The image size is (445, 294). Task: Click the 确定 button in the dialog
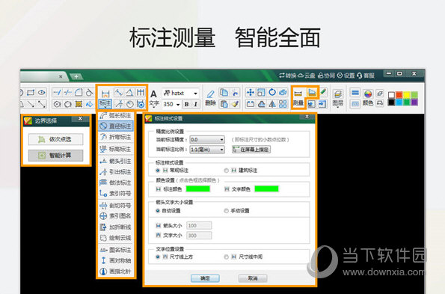click(205, 278)
